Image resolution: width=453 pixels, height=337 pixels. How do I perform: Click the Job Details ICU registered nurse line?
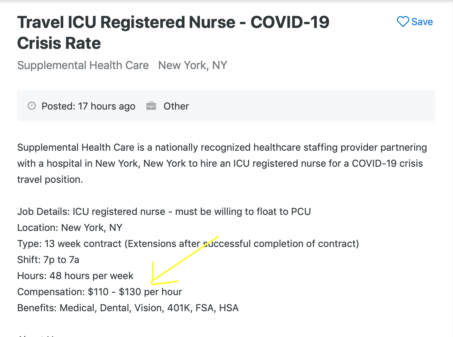[164, 211]
